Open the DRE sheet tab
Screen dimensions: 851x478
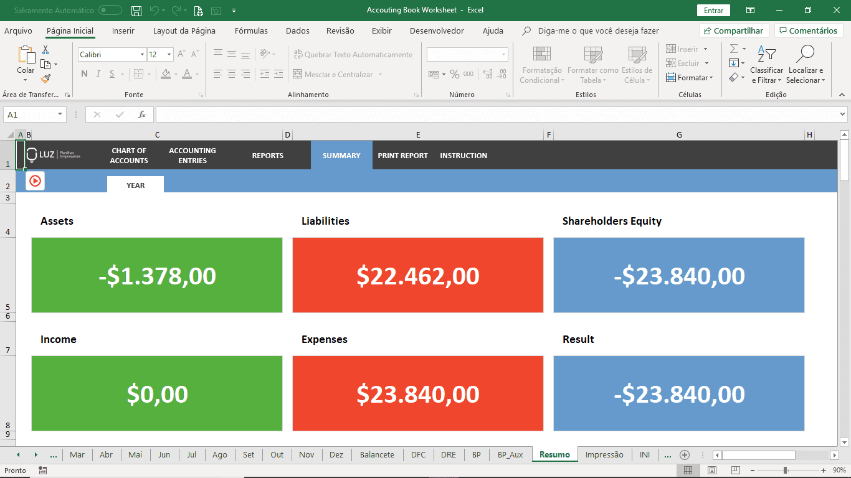point(448,454)
